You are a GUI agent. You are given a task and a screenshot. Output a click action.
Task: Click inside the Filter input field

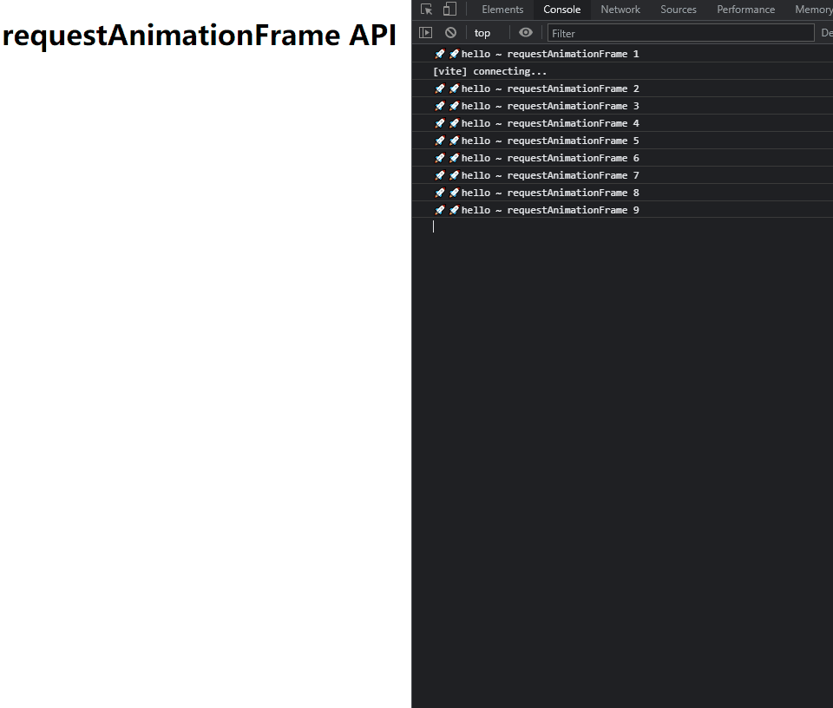[x=681, y=33]
